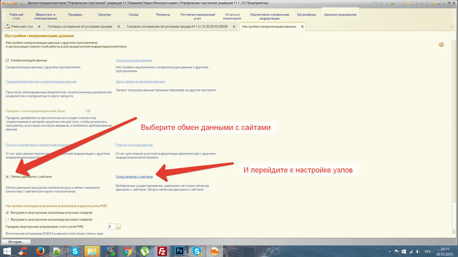The image size is (458, 257).
Task: Open FileZilla from the taskbar
Action: point(162,252)
